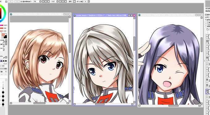Click the zoom out button beside zoom dropdown
The height and width of the screenshot is (115, 210).
(43, 2)
